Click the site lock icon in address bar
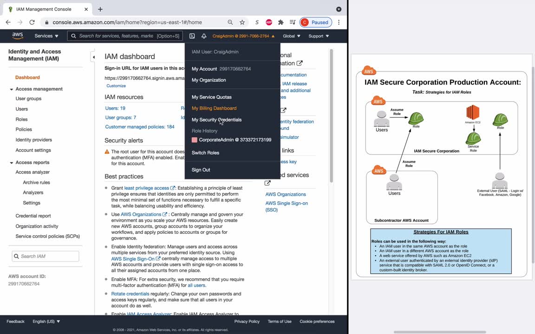The image size is (535, 334). [47, 22]
